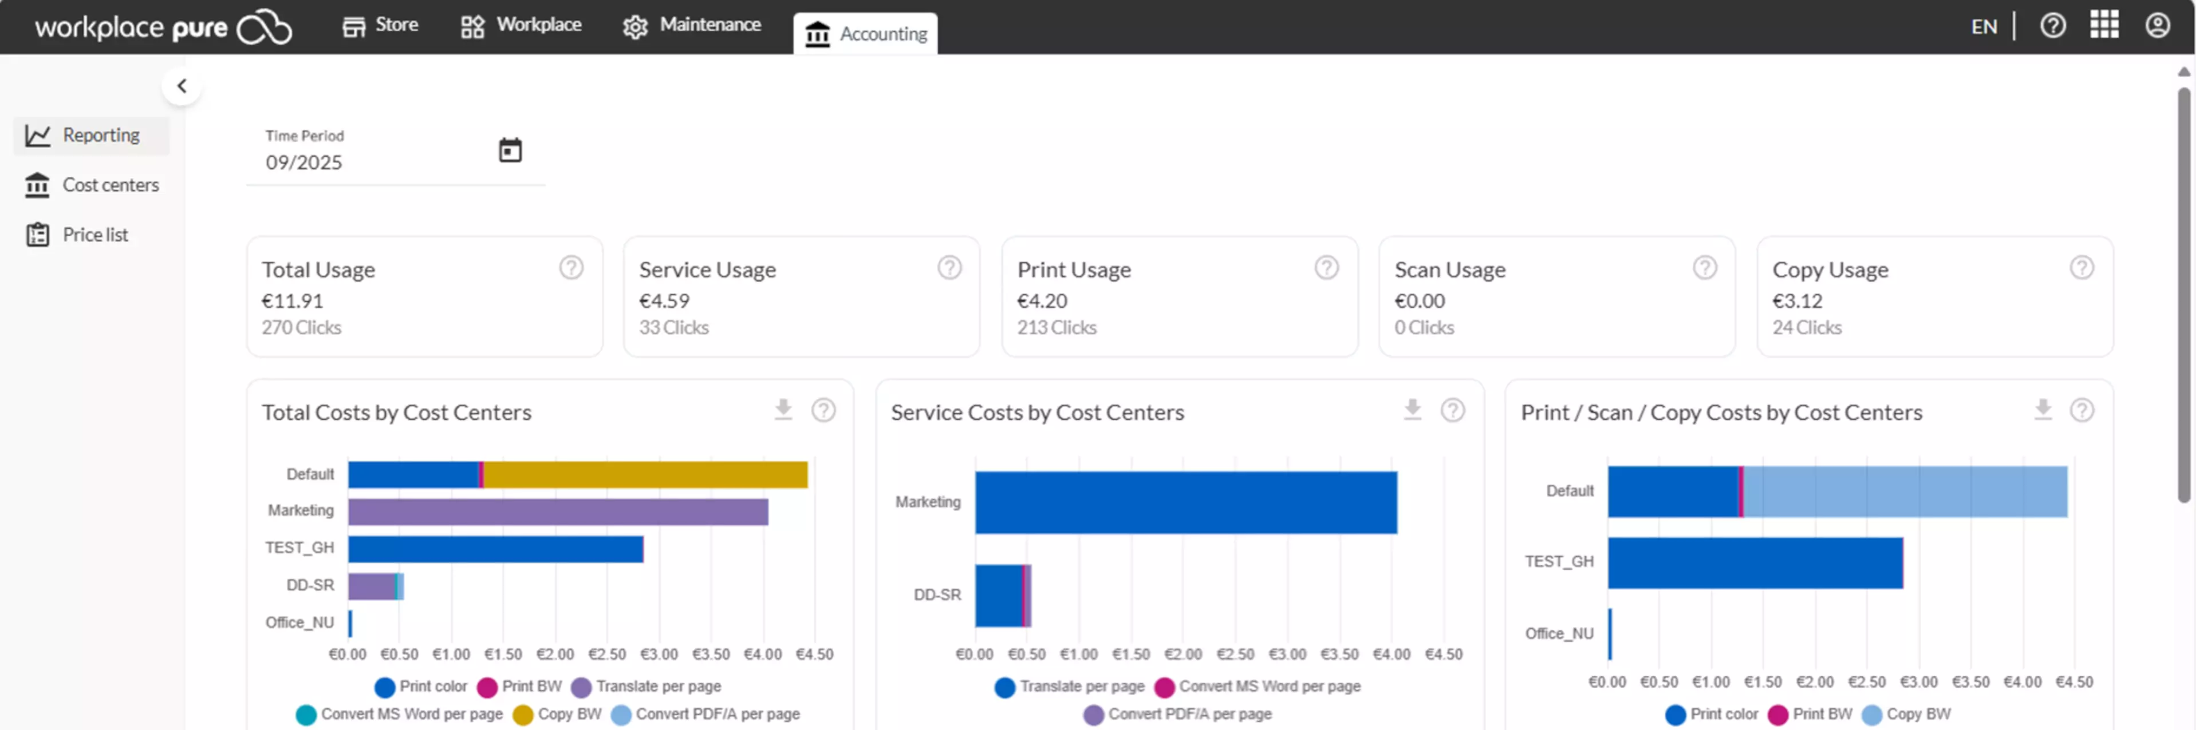Open the Store menu
Image resolution: width=2199 pixels, height=730 pixels.
click(380, 26)
